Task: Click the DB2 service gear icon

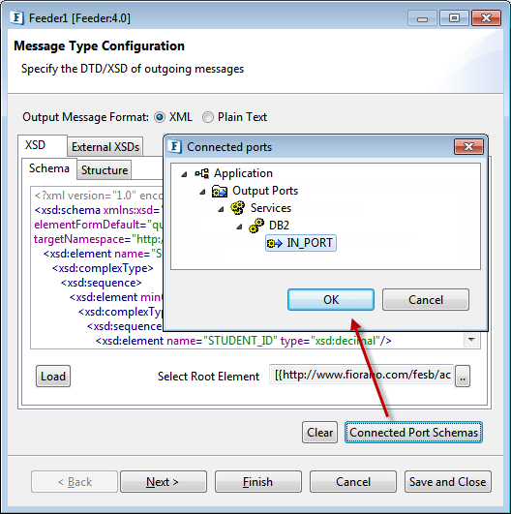Action: [256, 226]
